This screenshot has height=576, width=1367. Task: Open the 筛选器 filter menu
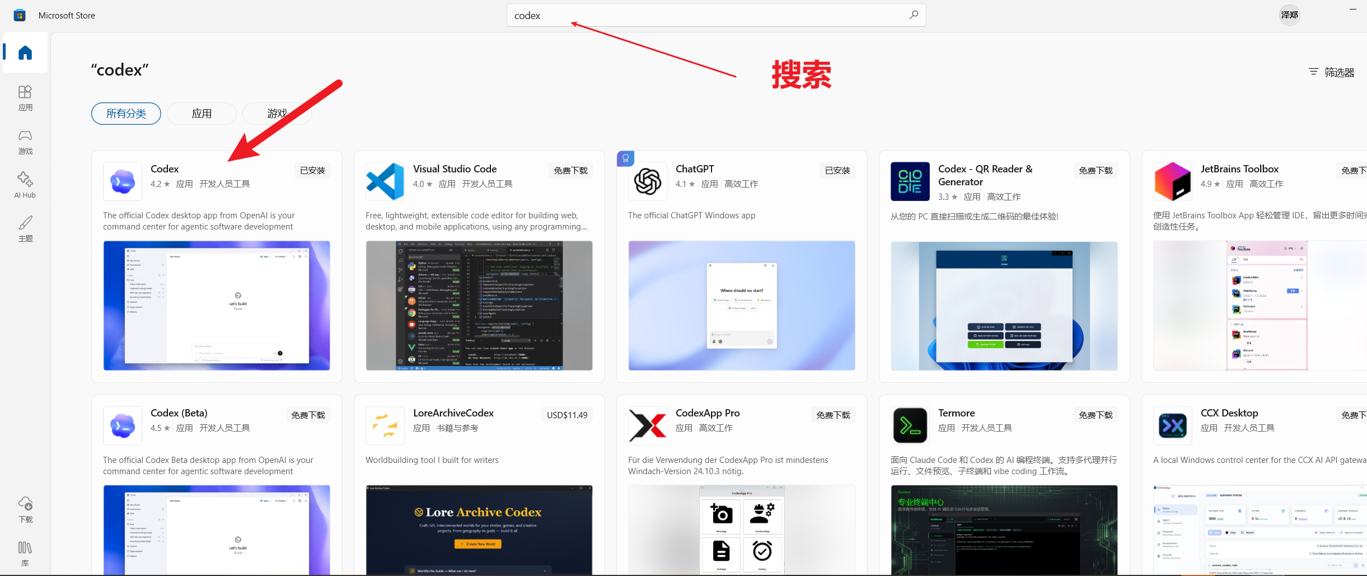(x=1331, y=72)
